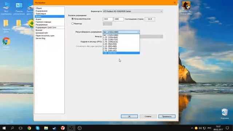This screenshot has height=131, width=233.
Task: Select the Видео settings section
Action: coord(50,16)
